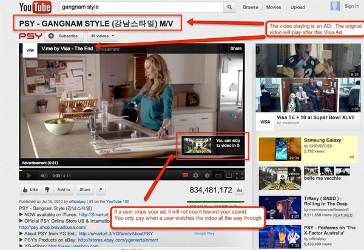Screen dimensions: 364x250
Task: Show video statistics via the bar chart icon
Action: pos(240,190)
